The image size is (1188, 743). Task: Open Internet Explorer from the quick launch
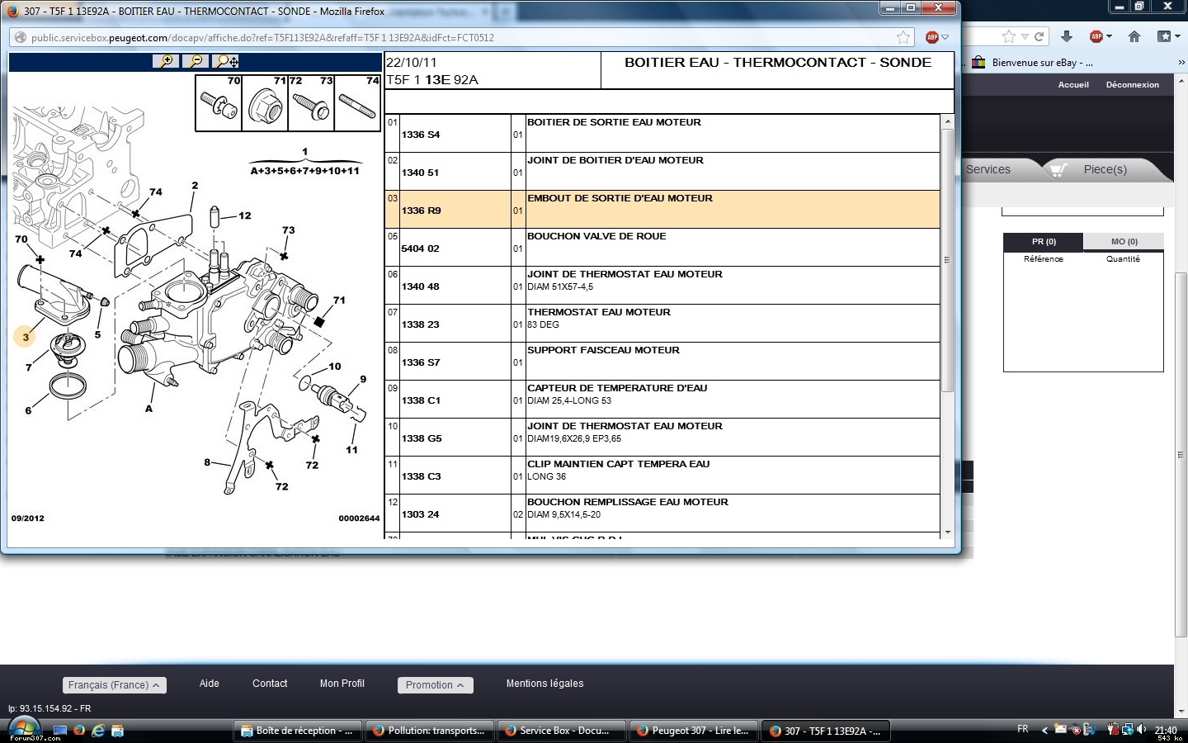point(98,731)
